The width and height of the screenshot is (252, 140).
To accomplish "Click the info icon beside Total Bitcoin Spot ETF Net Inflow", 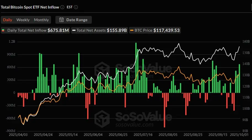I will (x=62, y=7).
